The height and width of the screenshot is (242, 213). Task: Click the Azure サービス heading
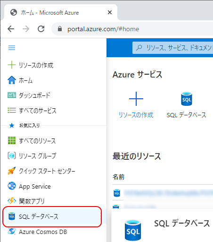[138, 75]
